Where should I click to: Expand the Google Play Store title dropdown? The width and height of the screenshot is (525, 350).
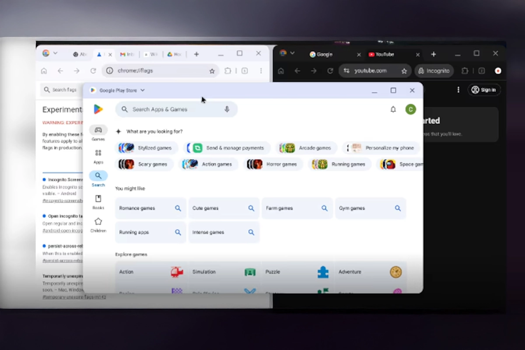tap(143, 91)
